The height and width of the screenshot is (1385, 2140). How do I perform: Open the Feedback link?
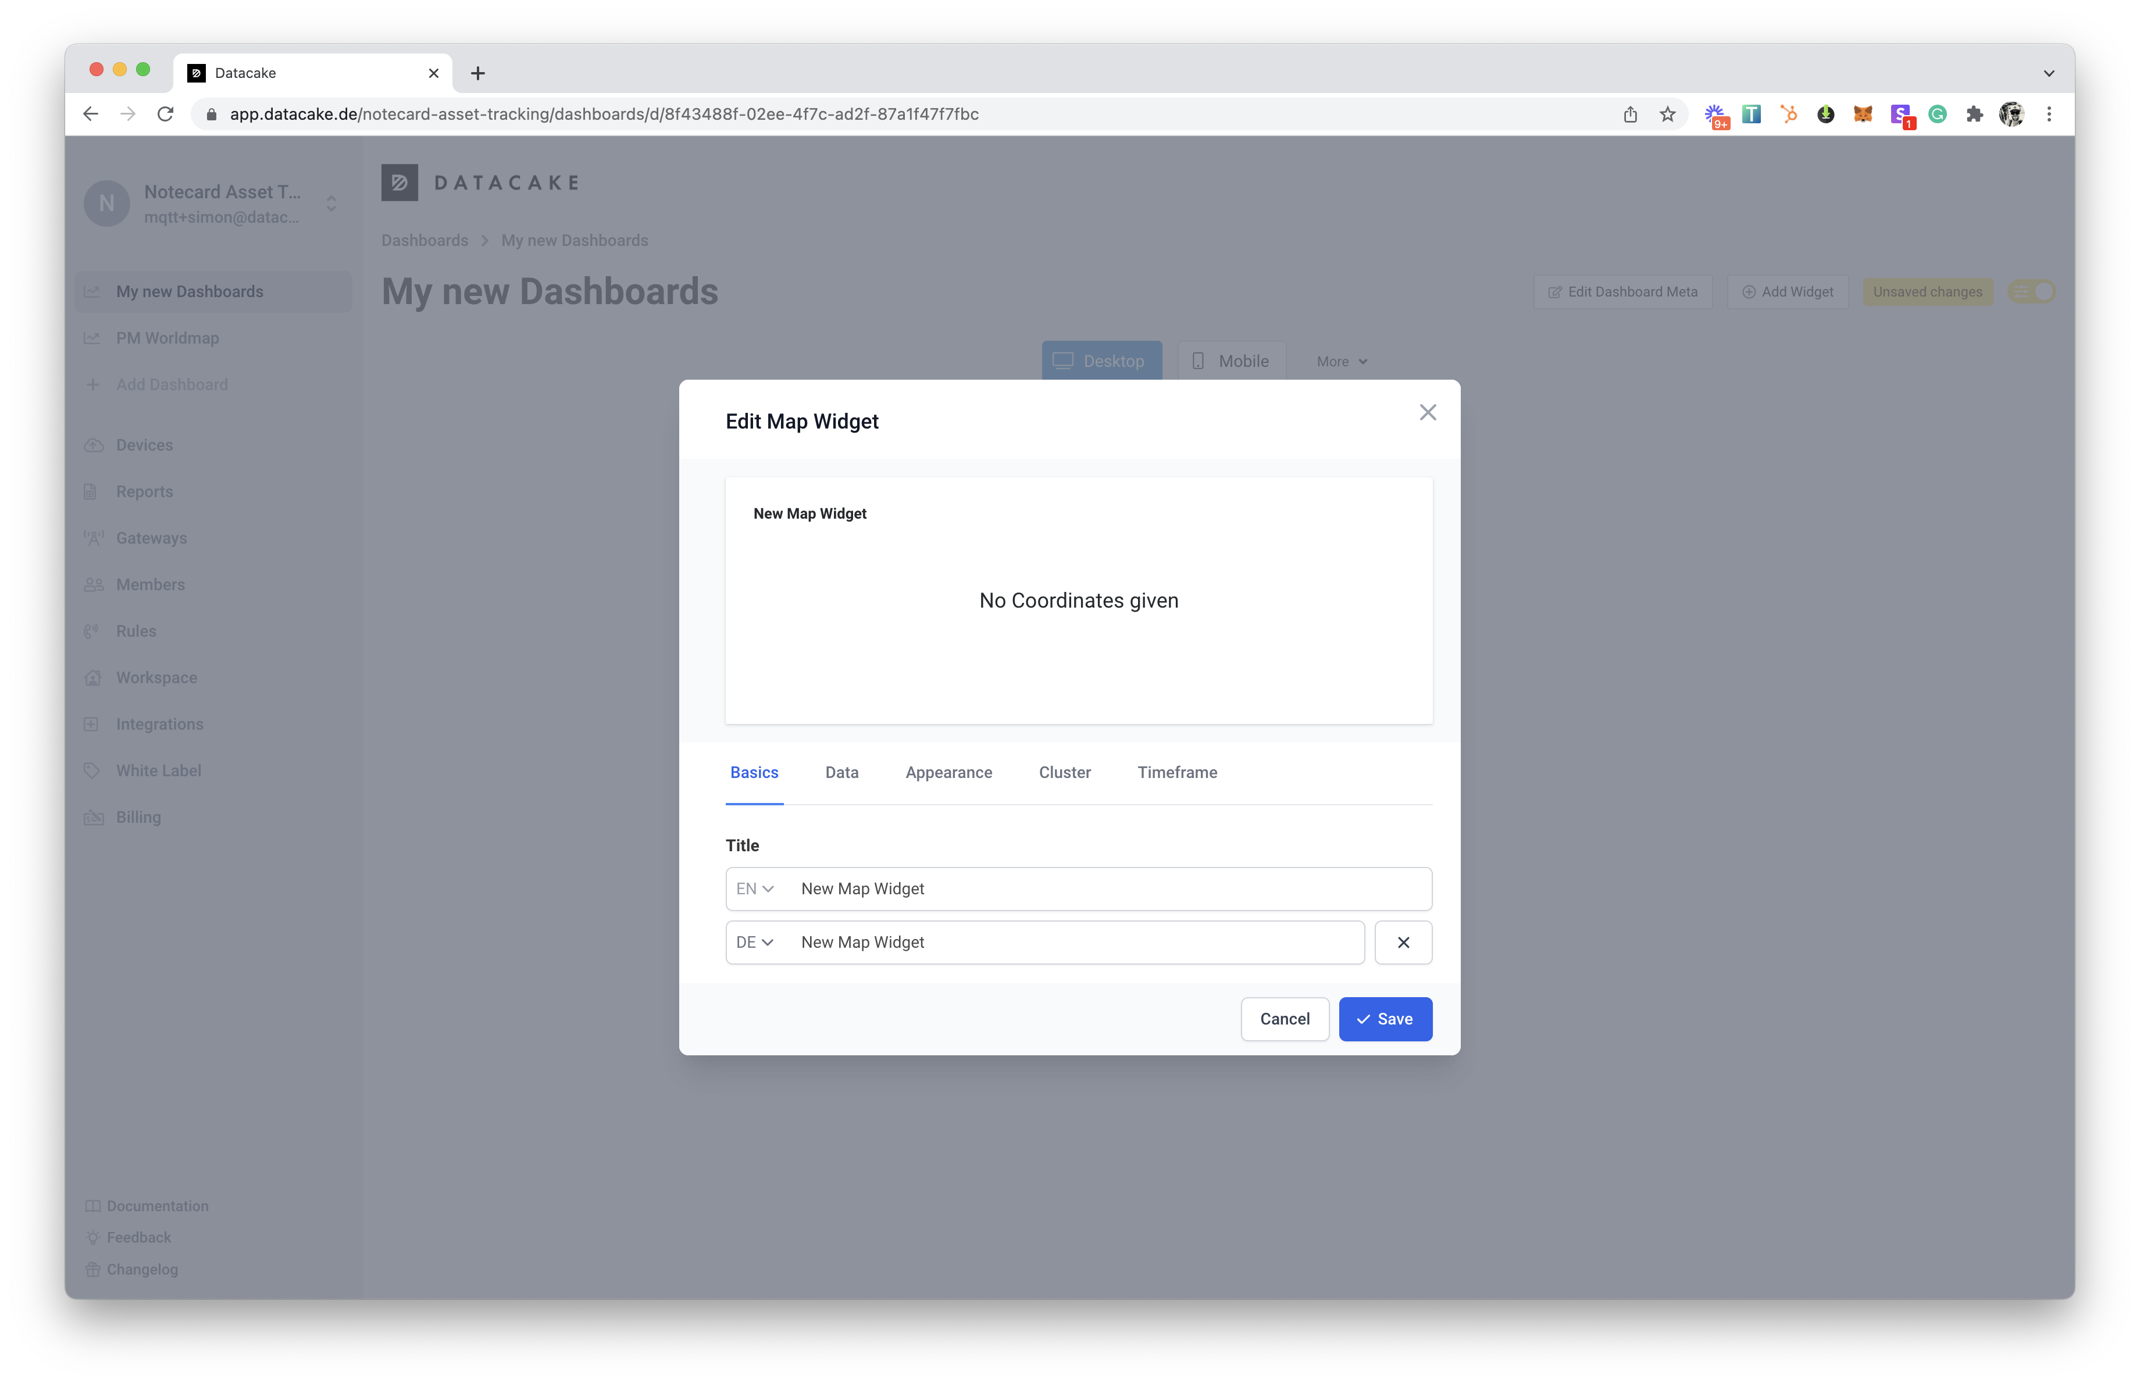(x=128, y=1237)
